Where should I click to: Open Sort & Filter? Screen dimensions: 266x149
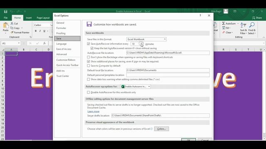tap(244, 29)
